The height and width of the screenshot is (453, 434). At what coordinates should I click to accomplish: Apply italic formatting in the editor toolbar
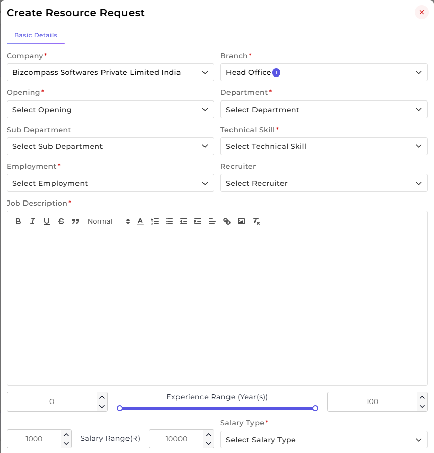point(32,221)
